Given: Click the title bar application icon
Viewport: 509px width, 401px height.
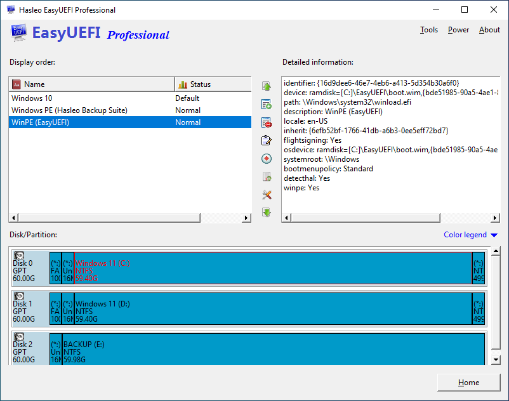Looking at the screenshot, I should [x=11, y=10].
